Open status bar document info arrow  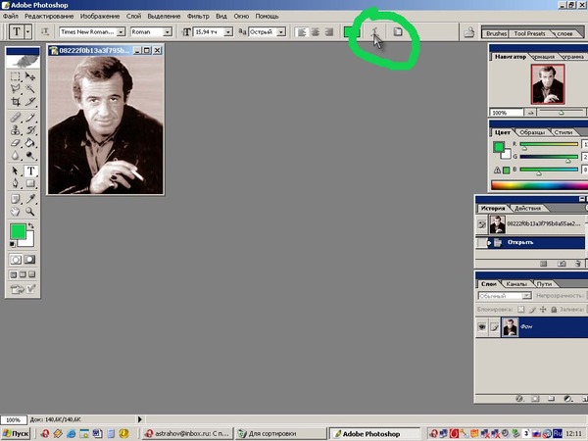tap(139, 419)
